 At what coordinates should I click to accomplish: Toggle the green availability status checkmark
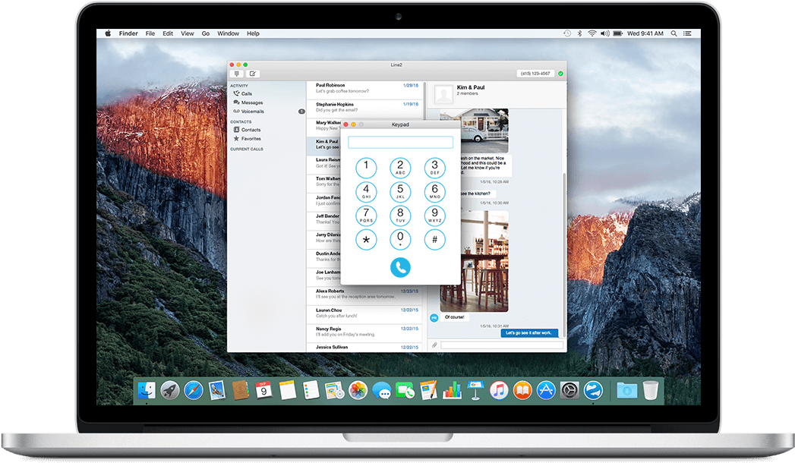click(x=560, y=73)
